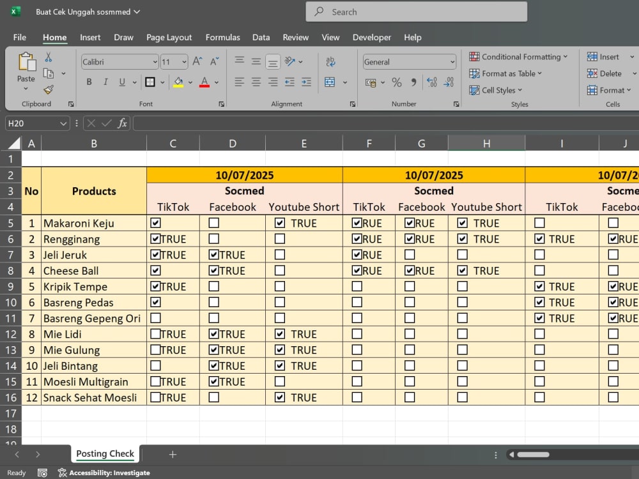Open the font name Calibri dropdown
Image resolution: width=639 pixels, height=479 pixels.
click(x=155, y=62)
